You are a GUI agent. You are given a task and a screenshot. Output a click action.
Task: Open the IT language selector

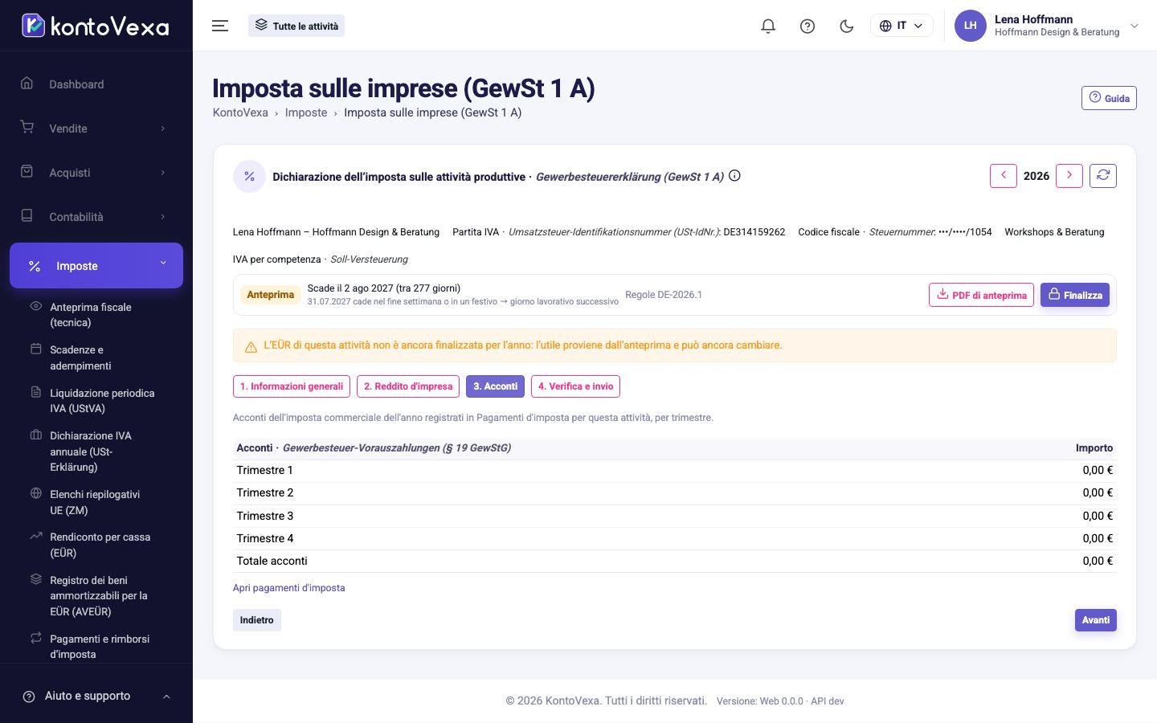901,26
